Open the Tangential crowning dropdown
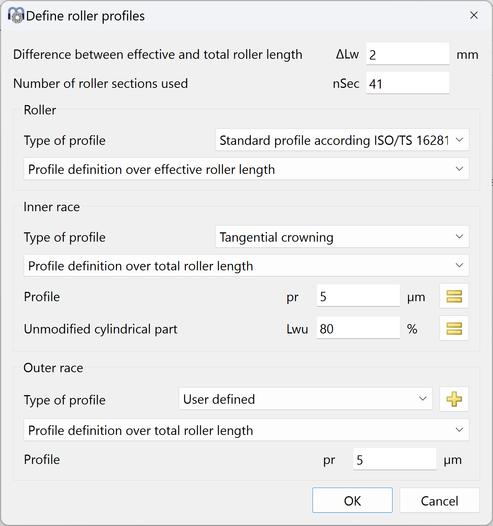The image size is (493, 526). tap(342, 237)
